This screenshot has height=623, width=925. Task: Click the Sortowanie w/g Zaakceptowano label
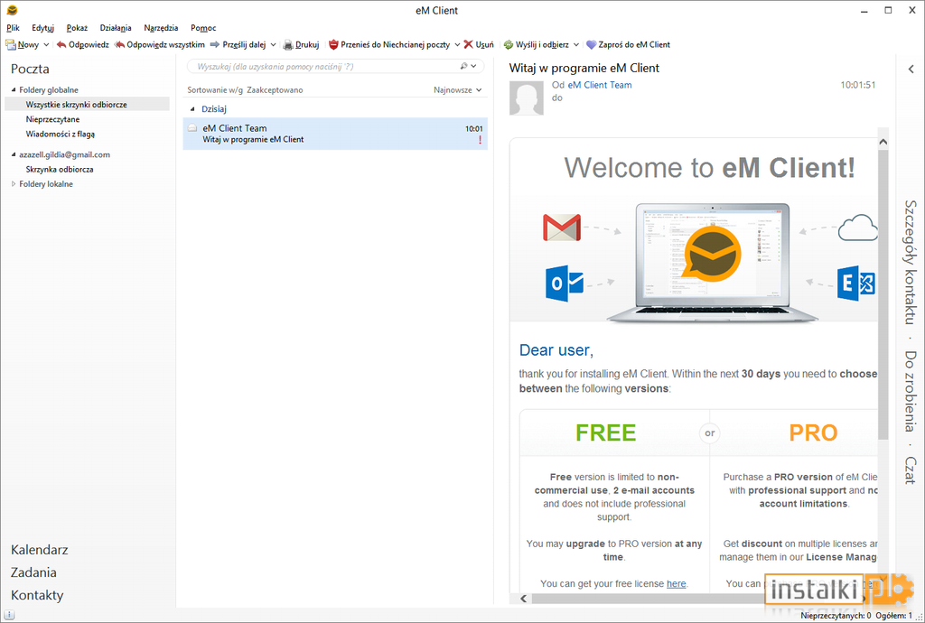(245, 90)
